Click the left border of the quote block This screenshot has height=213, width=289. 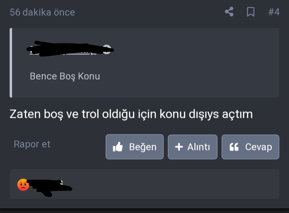coord(11,63)
